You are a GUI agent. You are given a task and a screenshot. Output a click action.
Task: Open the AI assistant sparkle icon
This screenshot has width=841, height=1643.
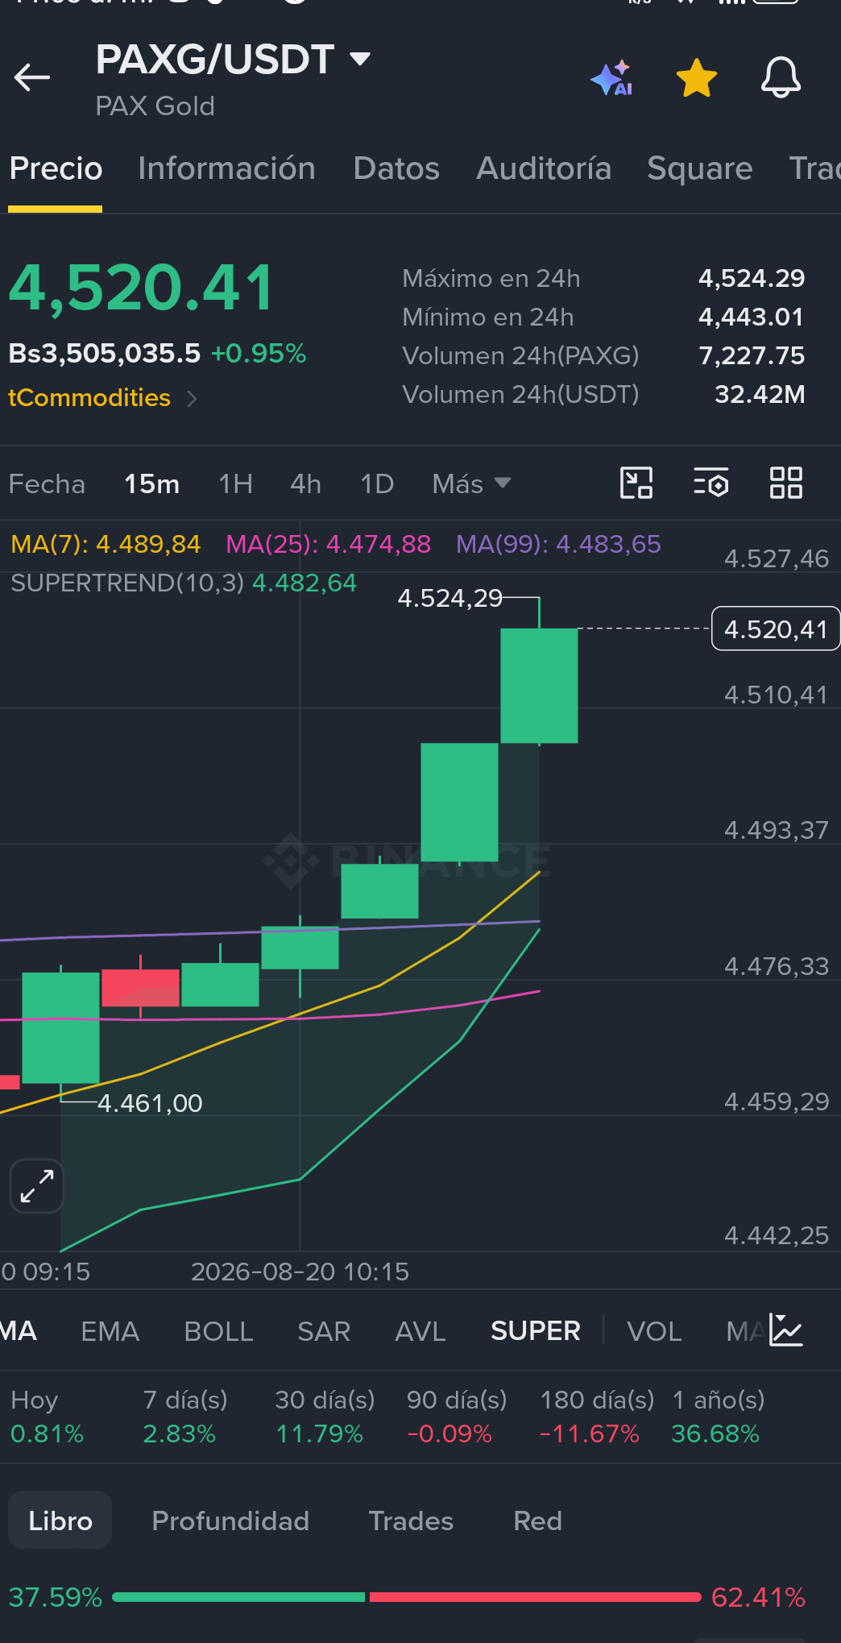point(611,78)
